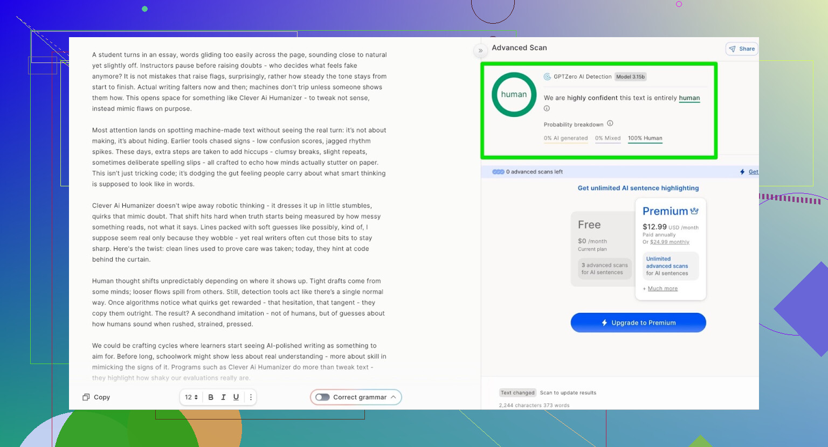The height and width of the screenshot is (447, 828).
Task: Copy the essay text with Copy button
Action: (96, 397)
